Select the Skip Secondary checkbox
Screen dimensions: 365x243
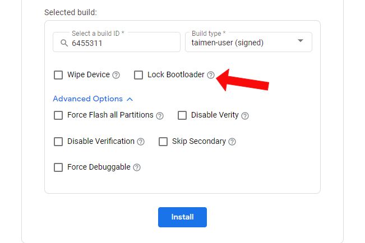tap(163, 142)
